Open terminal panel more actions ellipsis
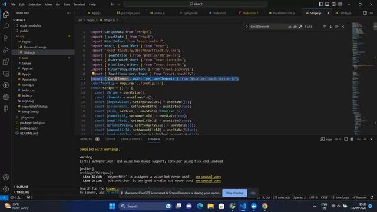This screenshot has width=377, height=212. (x=359, y=139)
